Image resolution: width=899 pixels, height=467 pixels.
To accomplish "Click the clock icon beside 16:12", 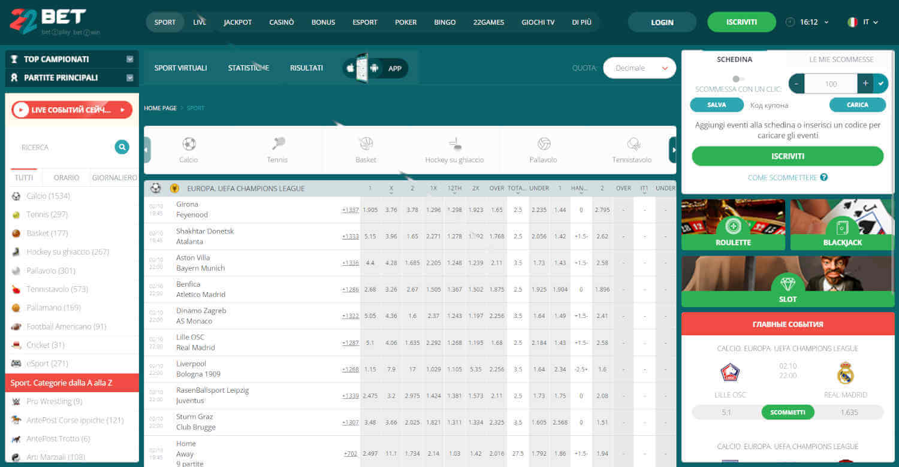I will pos(789,22).
